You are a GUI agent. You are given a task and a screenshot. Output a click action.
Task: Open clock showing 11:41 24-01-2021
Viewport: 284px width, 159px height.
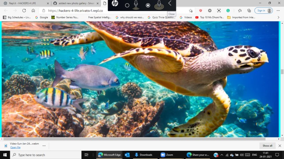click(265, 155)
